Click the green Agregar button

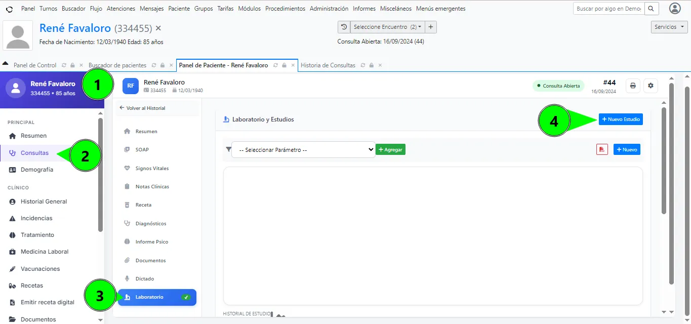click(x=390, y=150)
